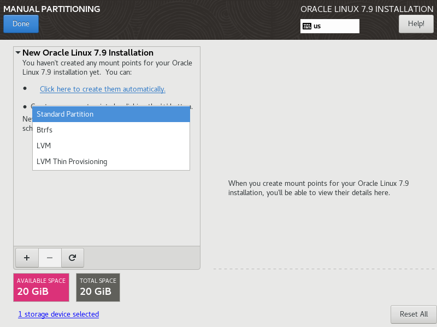Image resolution: width=437 pixels, height=327 pixels.
Task: Open the Help! button
Action: (x=416, y=24)
